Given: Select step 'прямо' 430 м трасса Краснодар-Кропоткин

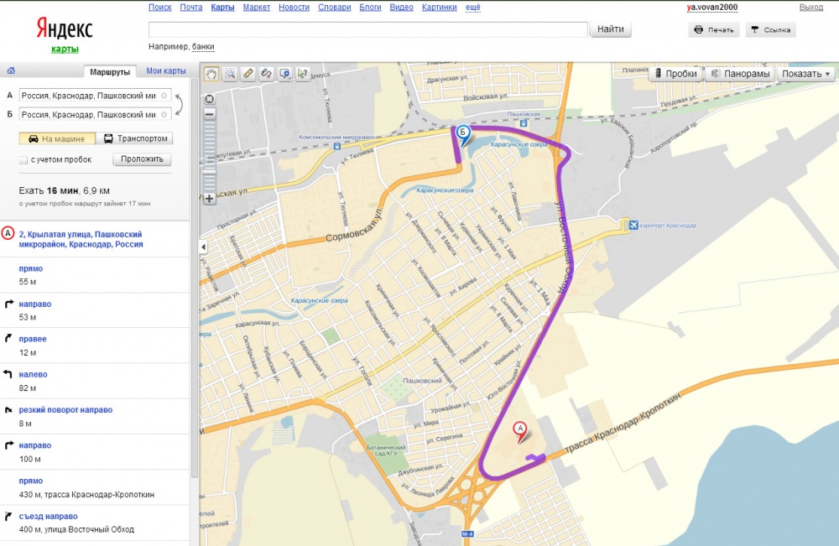Looking at the screenshot, I should coord(95,487).
